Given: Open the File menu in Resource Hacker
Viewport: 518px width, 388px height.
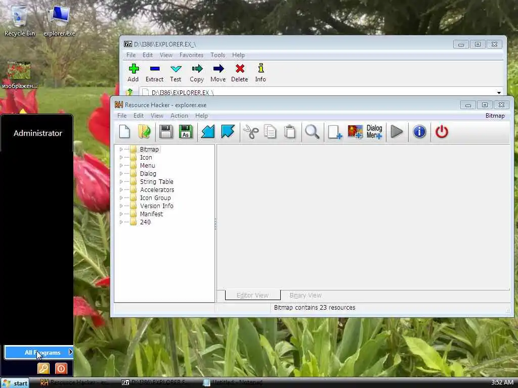Looking at the screenshot, I should pos(122,116).
